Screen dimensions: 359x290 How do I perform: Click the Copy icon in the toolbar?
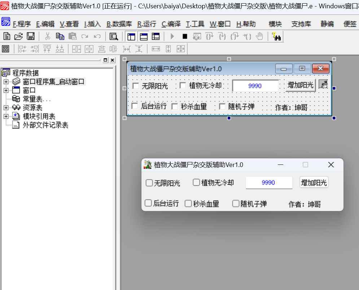tap(60, 36)
